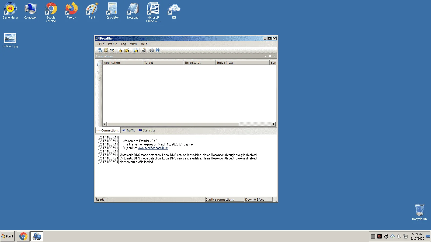Select the Firefox desktop shortcut
This screenshot has width=431, height=242.
tap(71, 11)
